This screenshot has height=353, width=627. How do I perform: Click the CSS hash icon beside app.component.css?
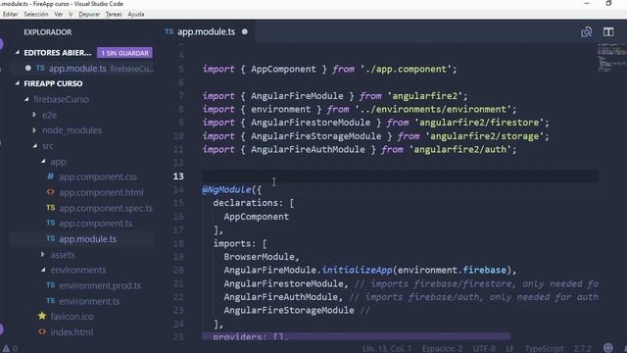pos(50,176)
